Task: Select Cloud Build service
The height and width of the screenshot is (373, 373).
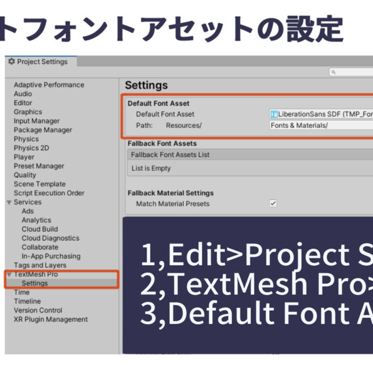Action: pyautogui.click(x=40, y=229)
